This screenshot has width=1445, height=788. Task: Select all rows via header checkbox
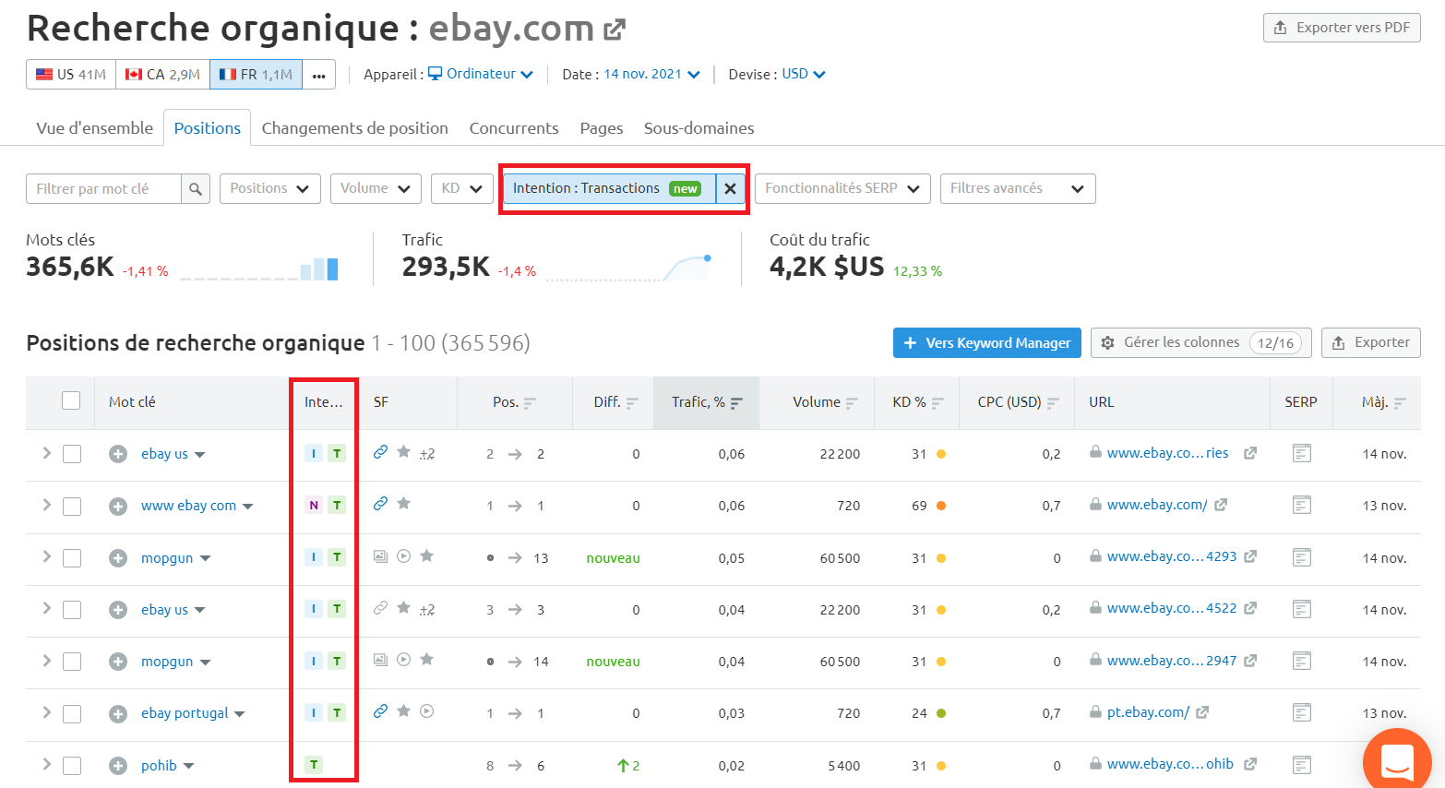72,401
